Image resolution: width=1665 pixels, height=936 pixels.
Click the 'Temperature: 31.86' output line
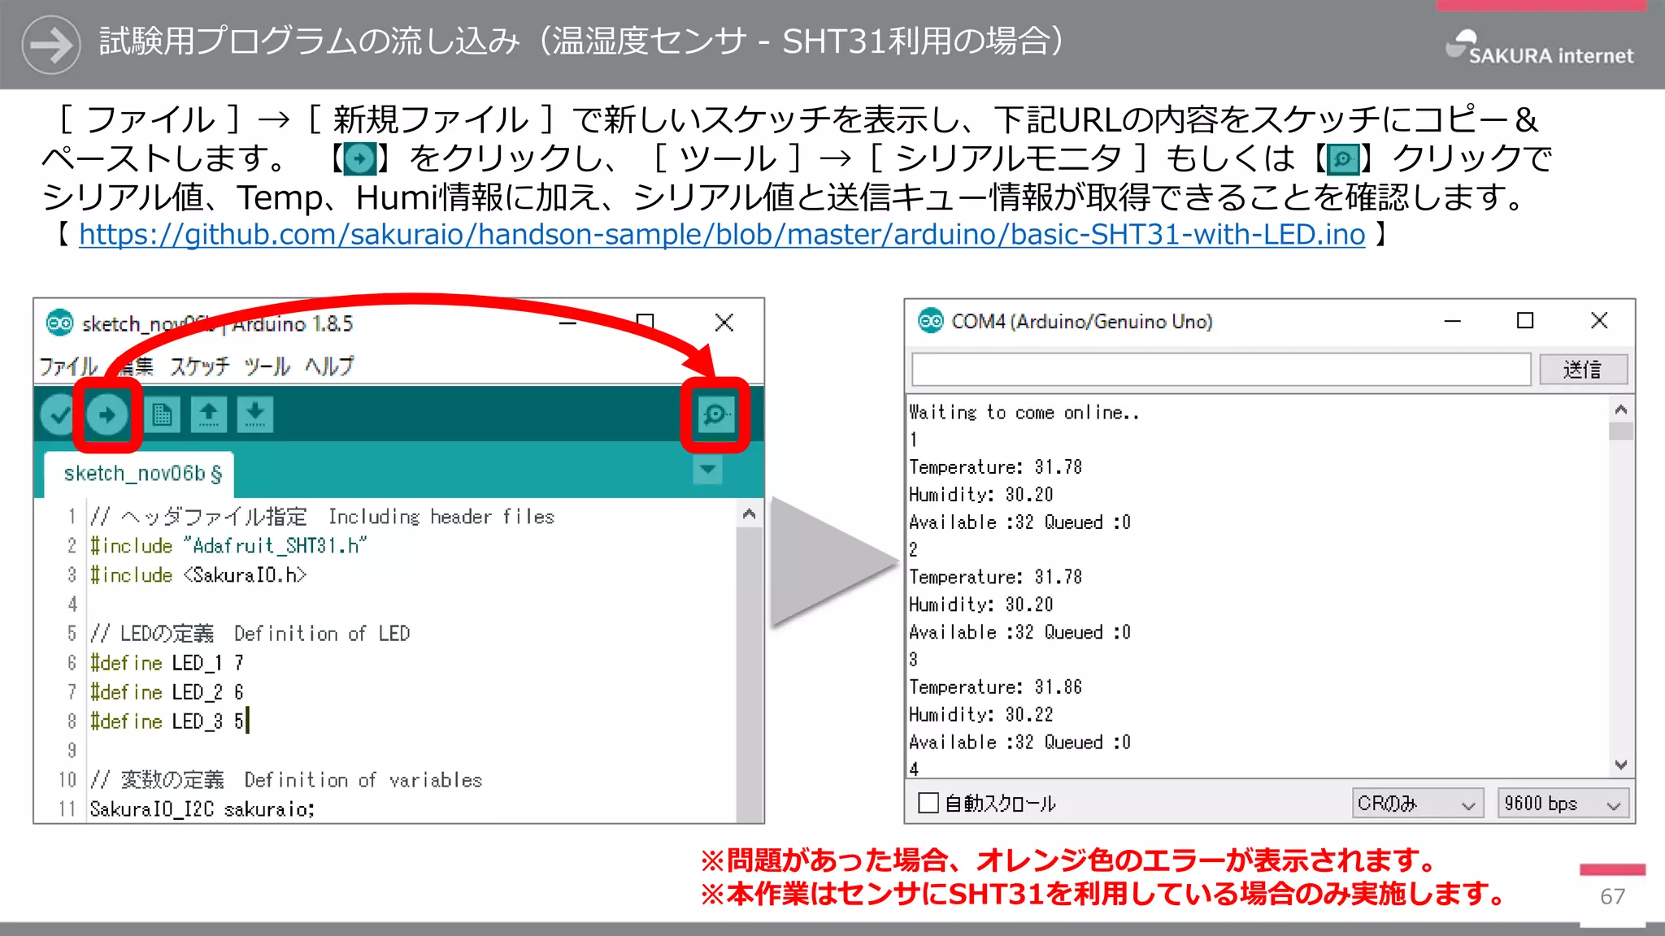(x=995, y=687)
